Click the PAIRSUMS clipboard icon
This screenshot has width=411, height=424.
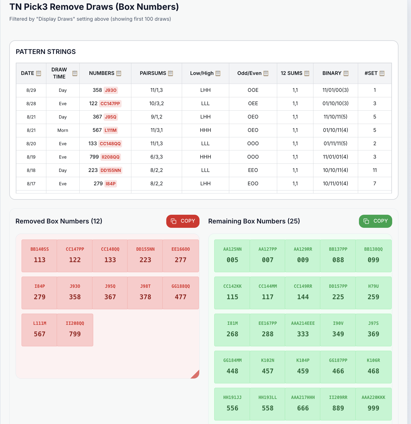171,73
